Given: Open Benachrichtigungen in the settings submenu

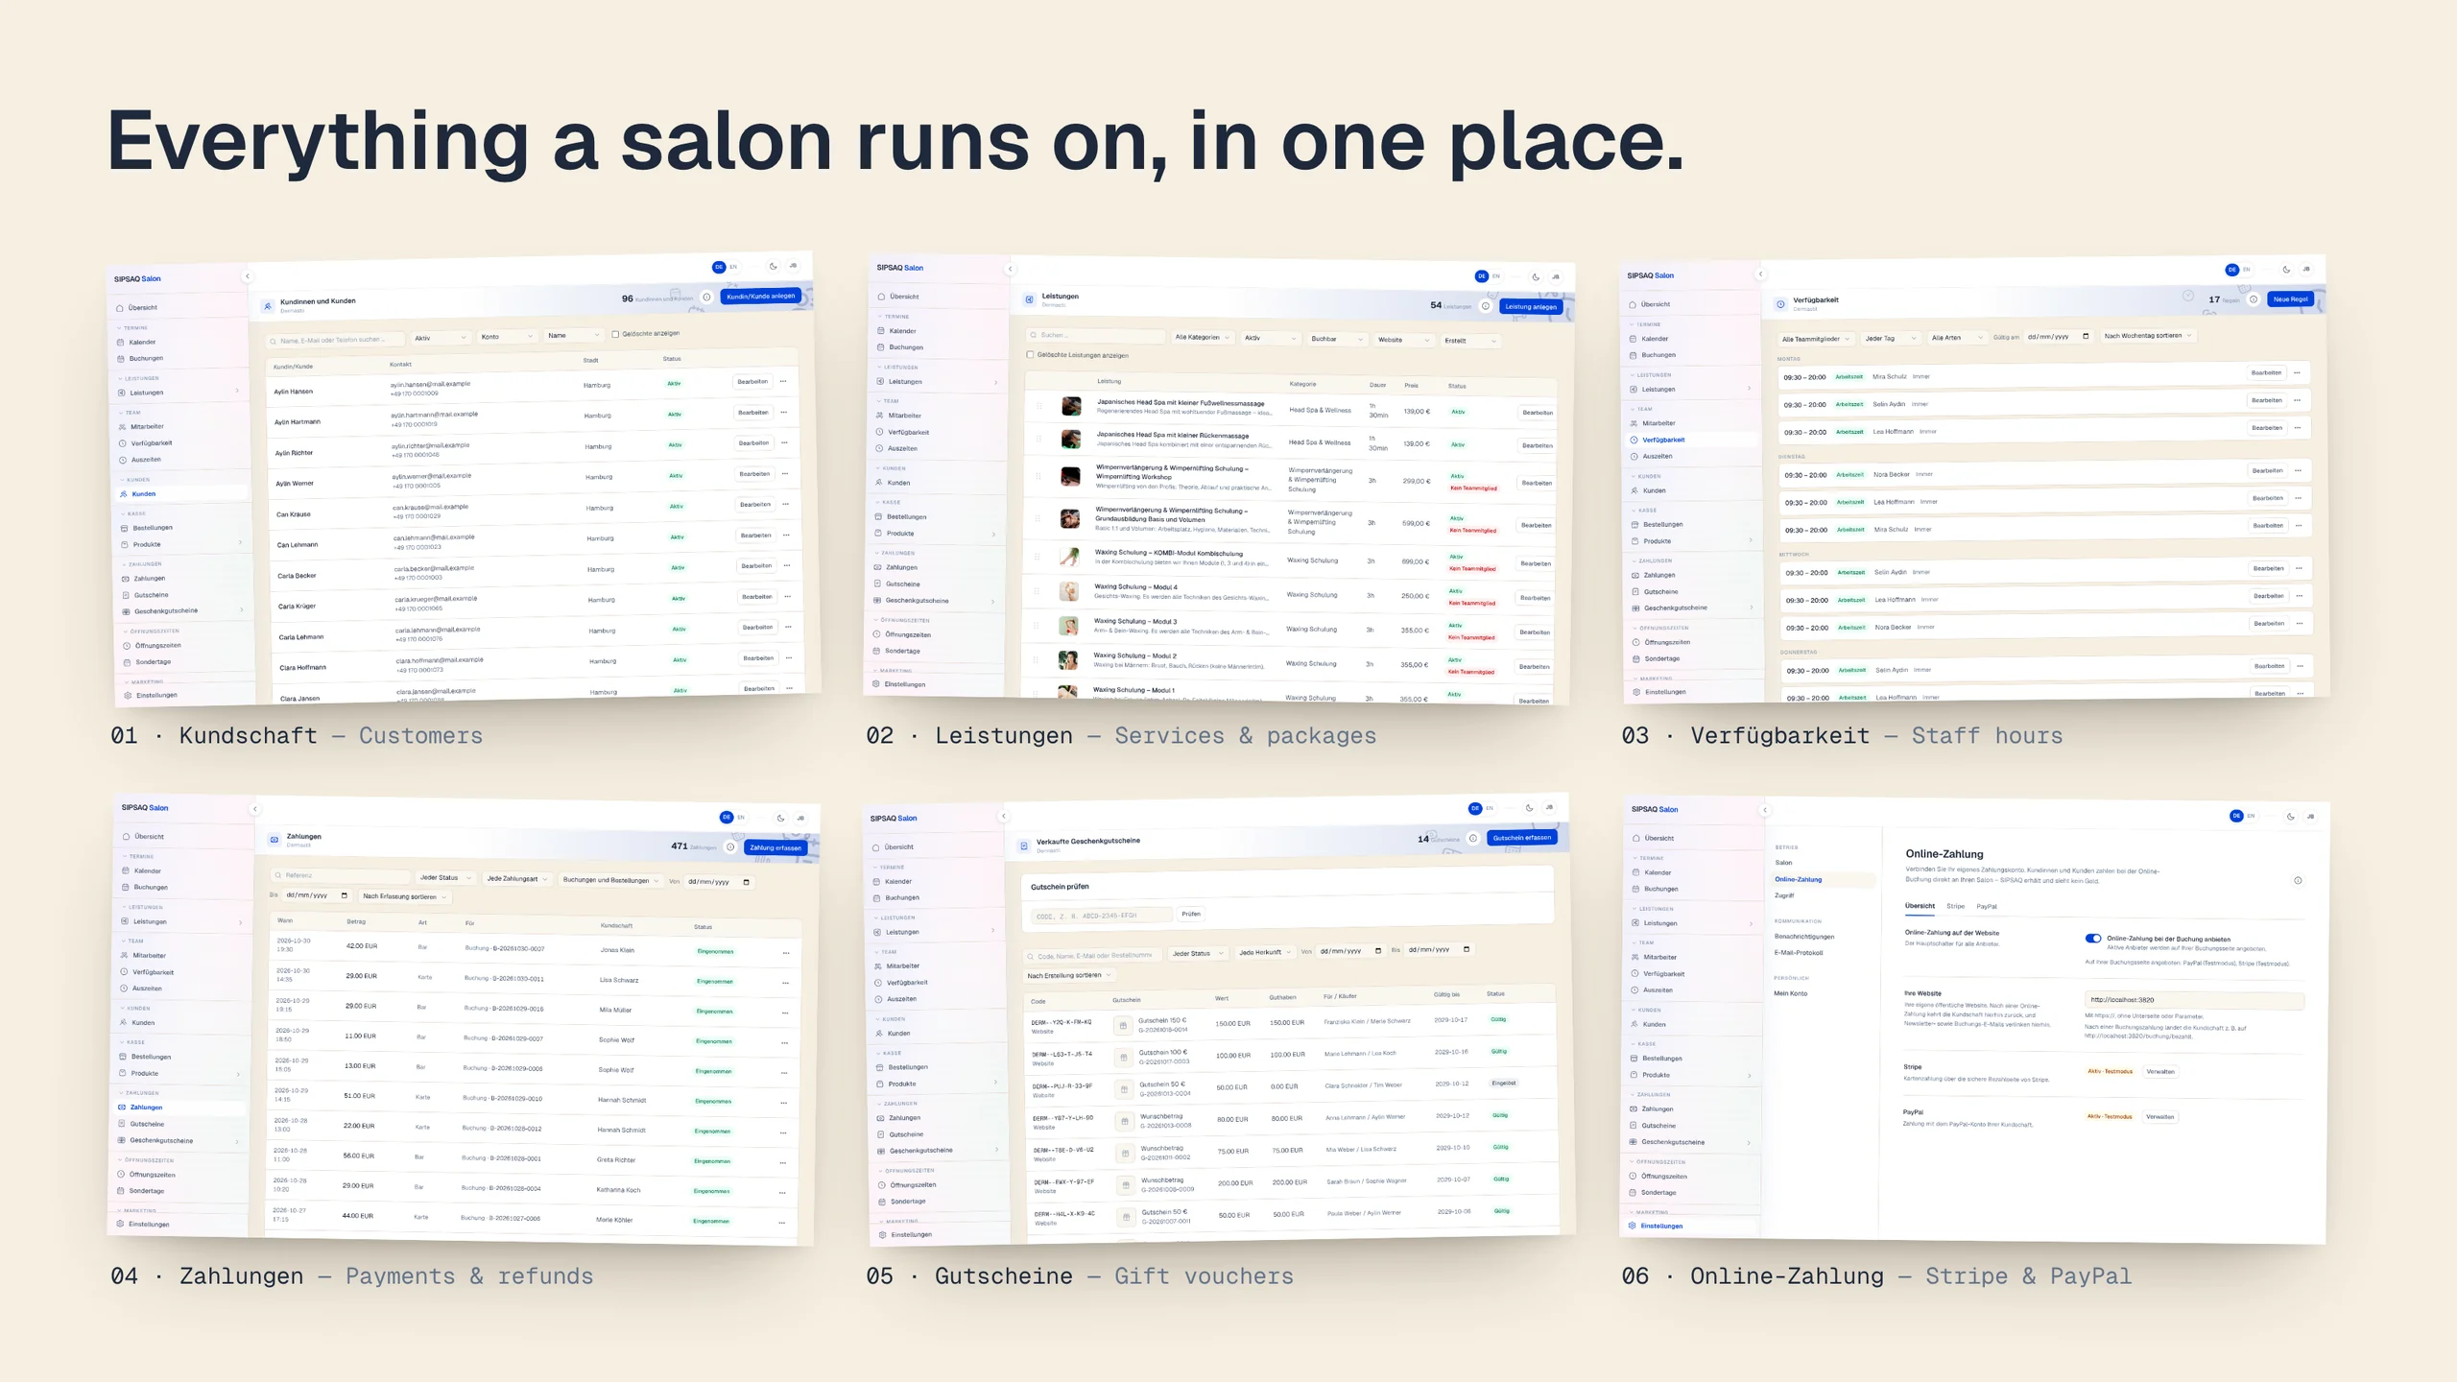Looking at the screenshot, I should pos(1804,936).
